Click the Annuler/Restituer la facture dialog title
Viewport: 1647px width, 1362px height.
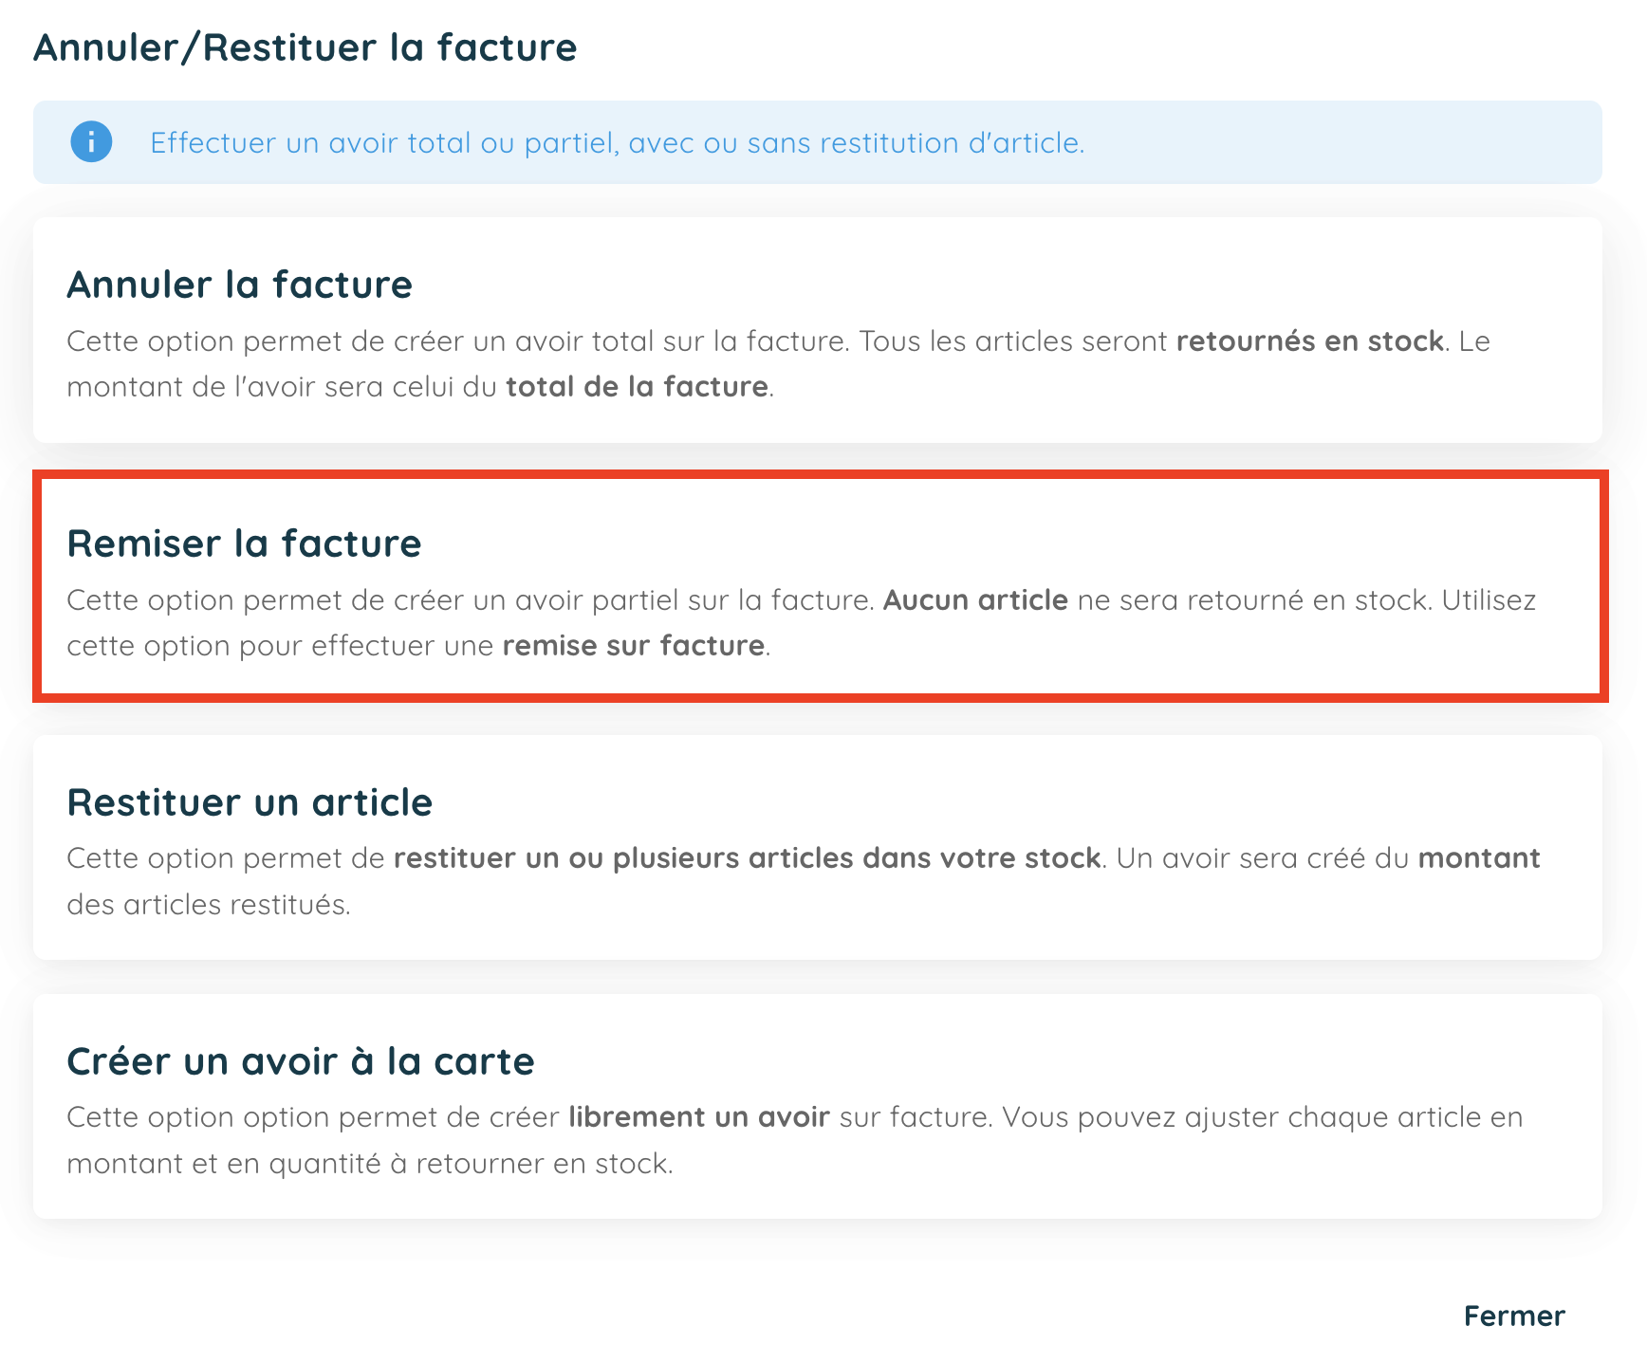(x=305, y=46)
